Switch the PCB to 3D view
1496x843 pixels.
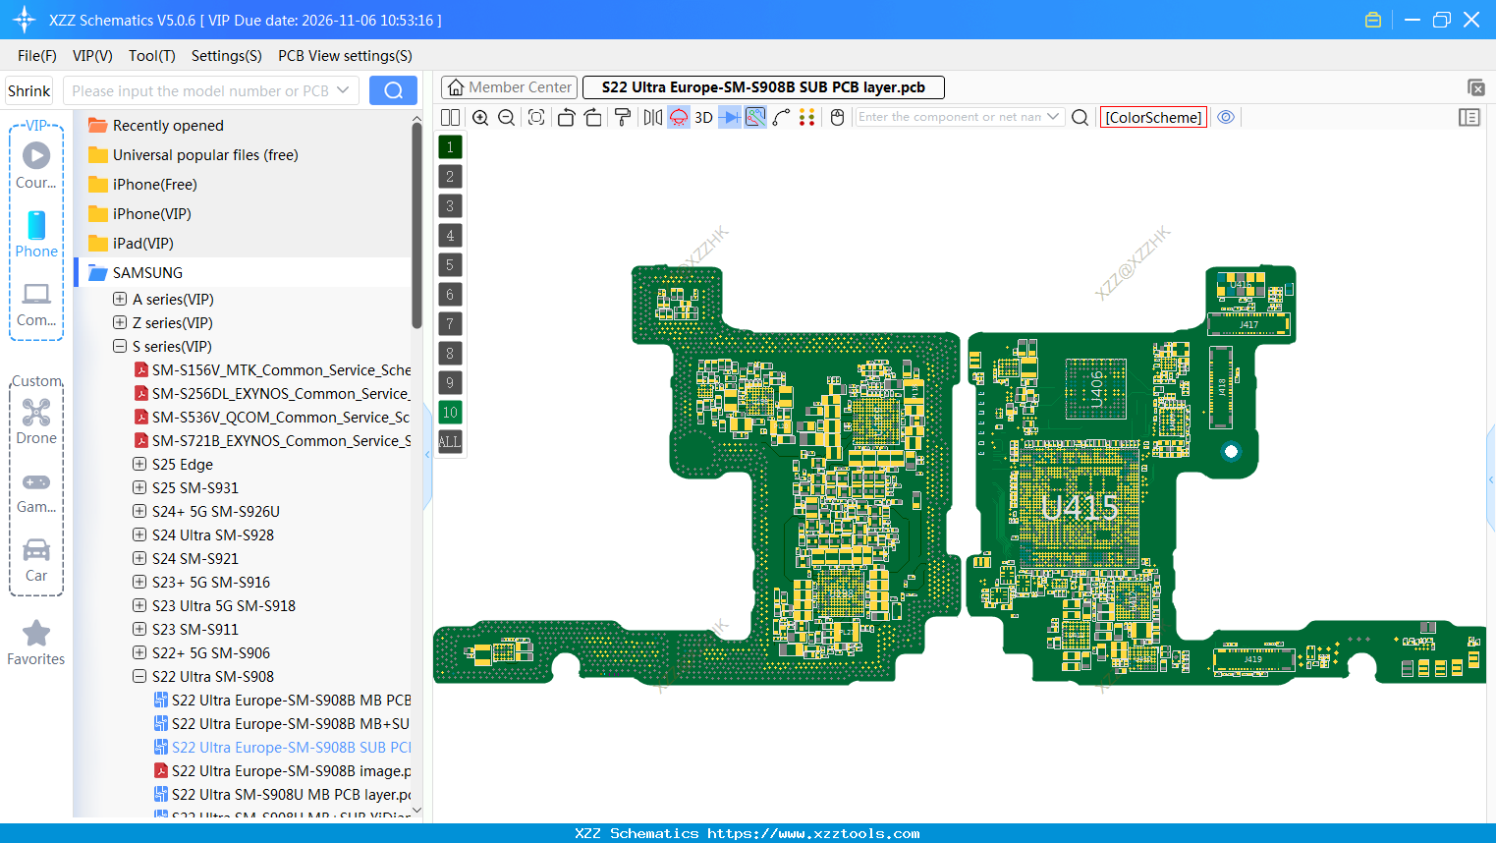click(x=703, y=117)
